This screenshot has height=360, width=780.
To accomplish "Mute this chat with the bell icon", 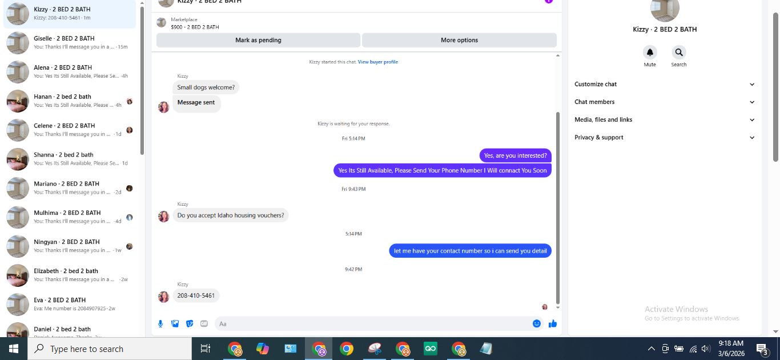I will tap(650, 53).
